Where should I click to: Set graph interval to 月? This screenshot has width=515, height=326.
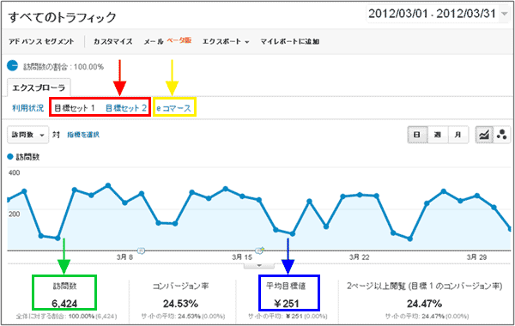(x=457, y=135)
